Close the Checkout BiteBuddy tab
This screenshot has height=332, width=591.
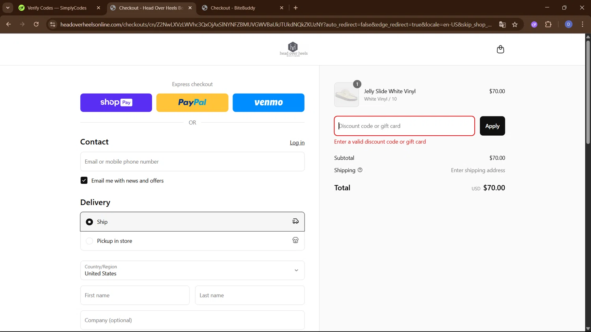tap(282, 8)
